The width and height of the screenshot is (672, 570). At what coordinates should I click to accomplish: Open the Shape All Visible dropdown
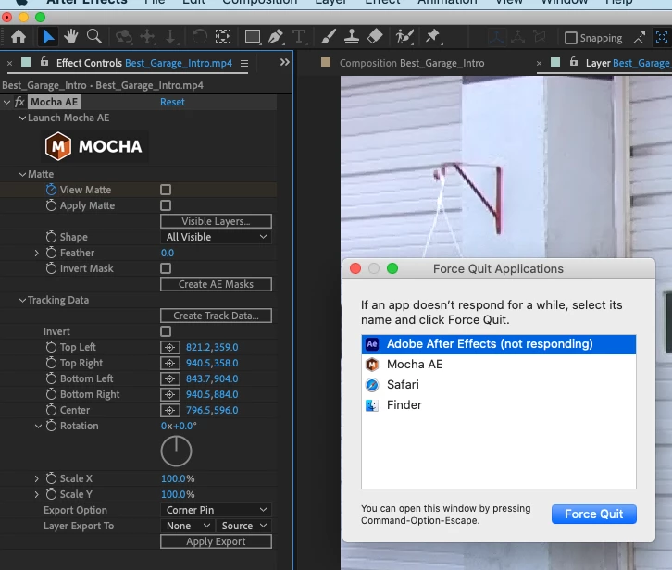point(216,237)
